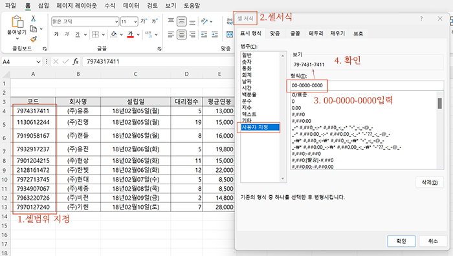Click the Bottom Align icon
Screen dimensions: 453x256
point(192,21)
